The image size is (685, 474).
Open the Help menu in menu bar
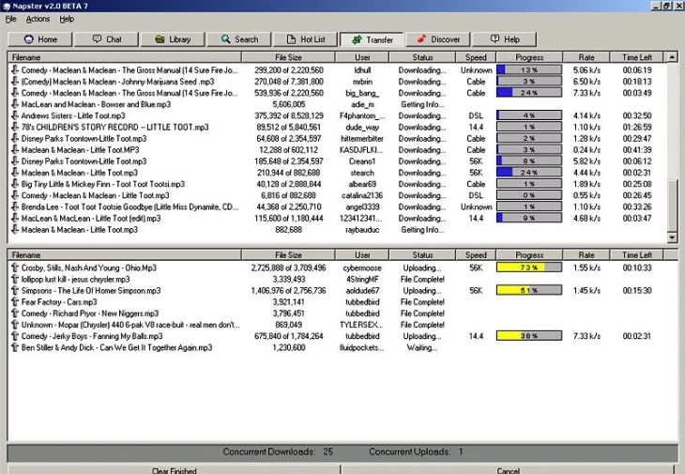67,19
